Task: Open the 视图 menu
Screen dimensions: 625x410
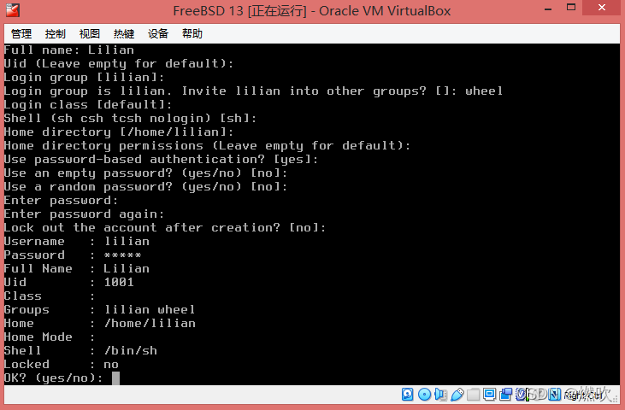Action: [89, 34]
